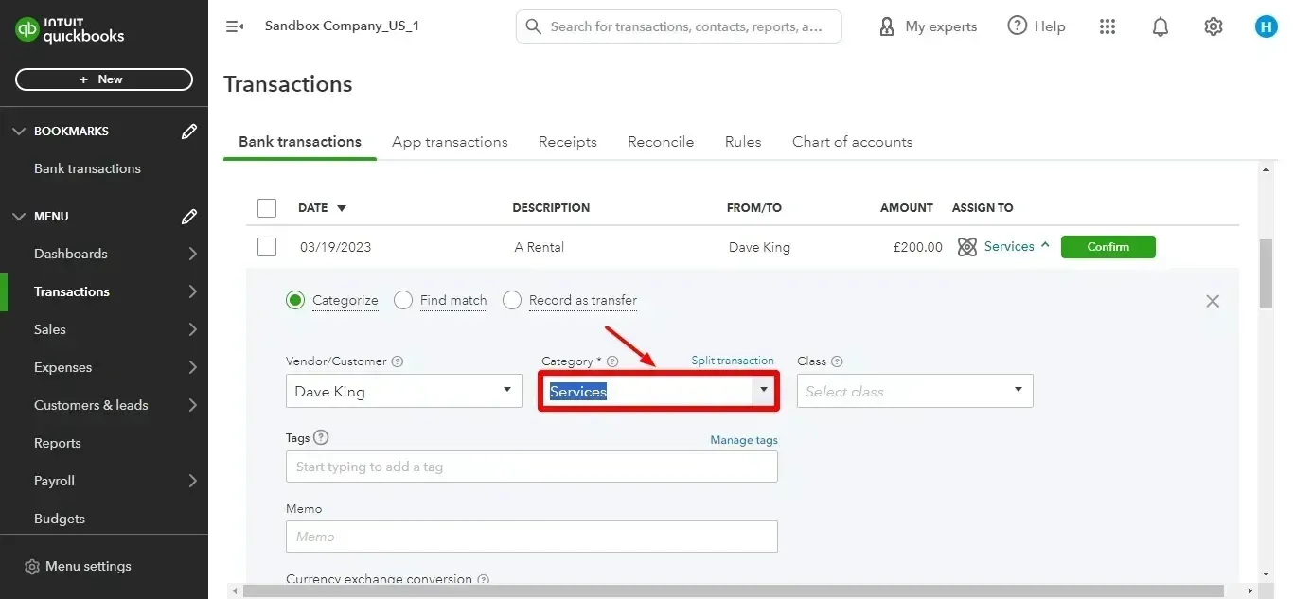The width and height of the screenshot is (1293, 599).
Task: Click the Vendor/Customer info icon
Action: tap(398, 361)
